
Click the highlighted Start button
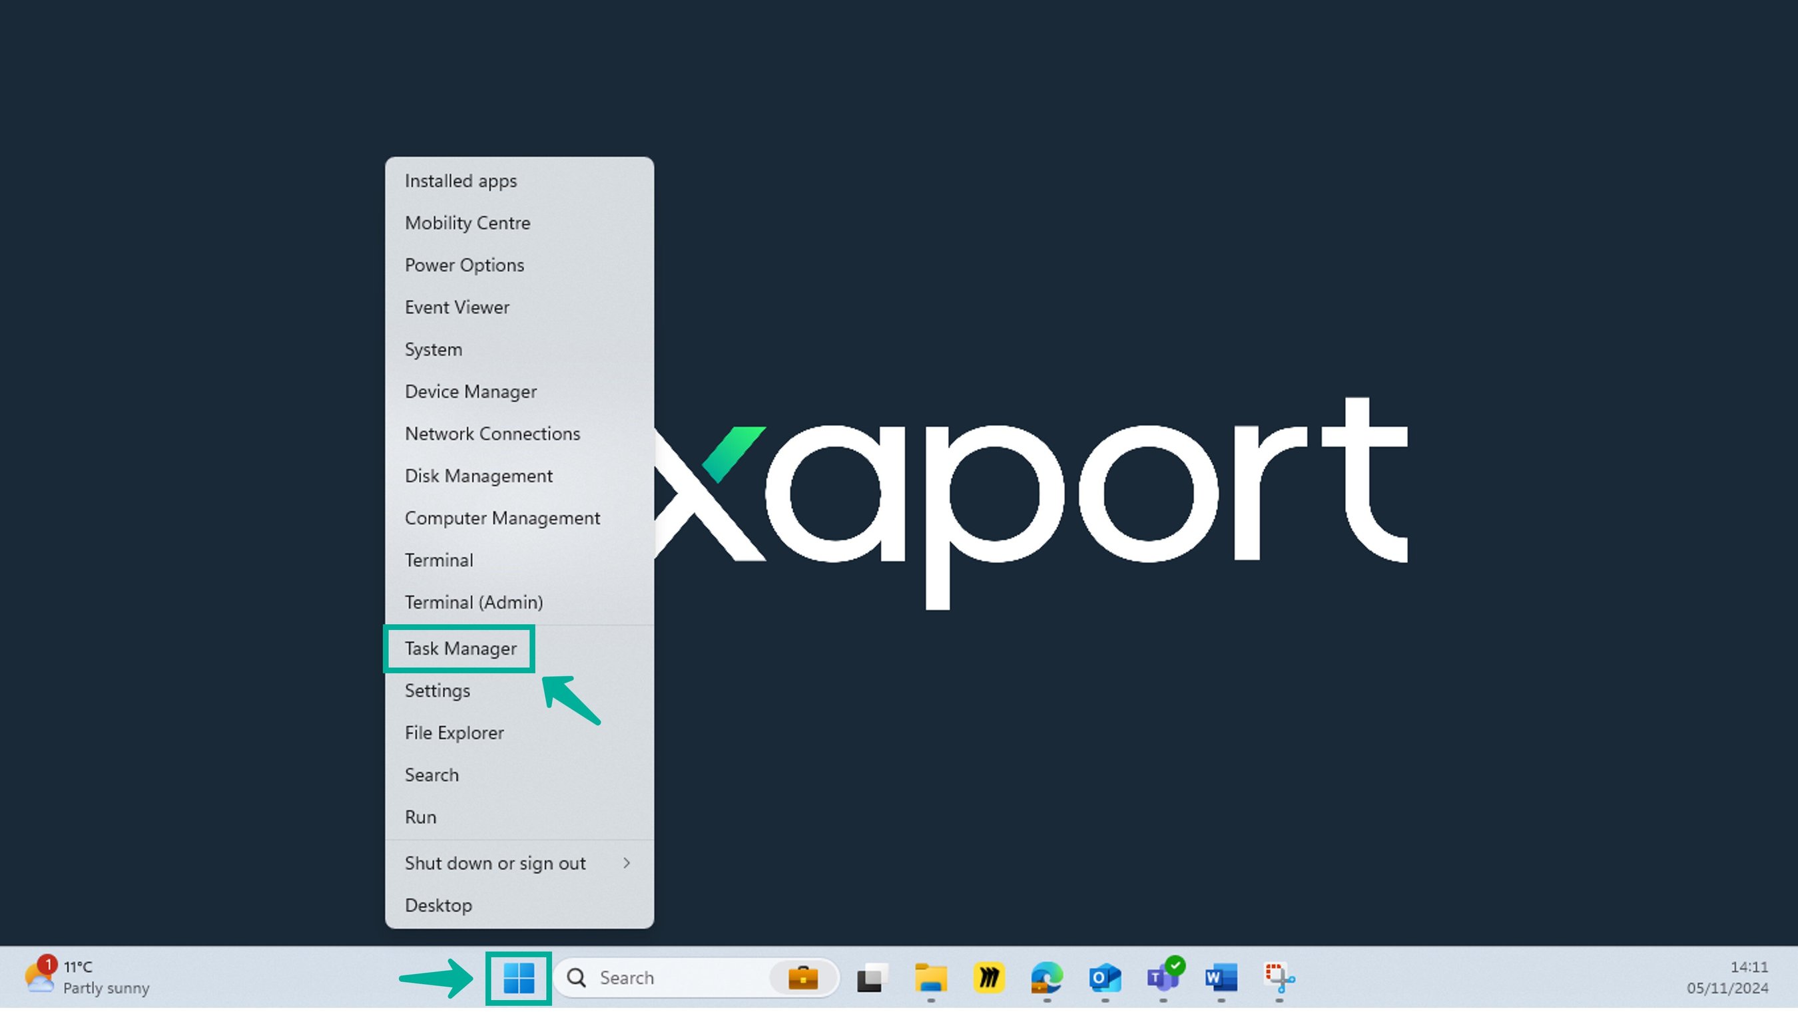[x=518, y=977]
